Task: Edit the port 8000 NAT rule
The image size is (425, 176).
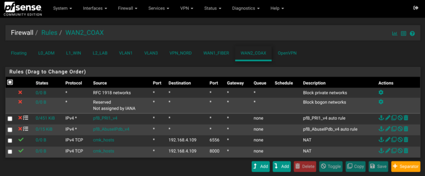Action: tap(388, 151)
